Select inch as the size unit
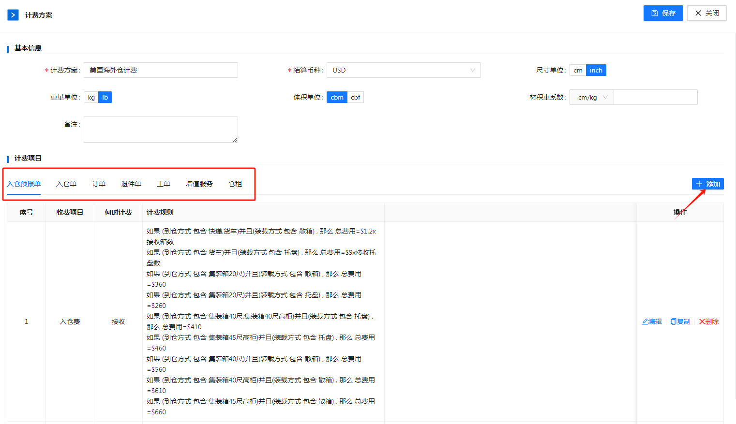 click(596, 70)
